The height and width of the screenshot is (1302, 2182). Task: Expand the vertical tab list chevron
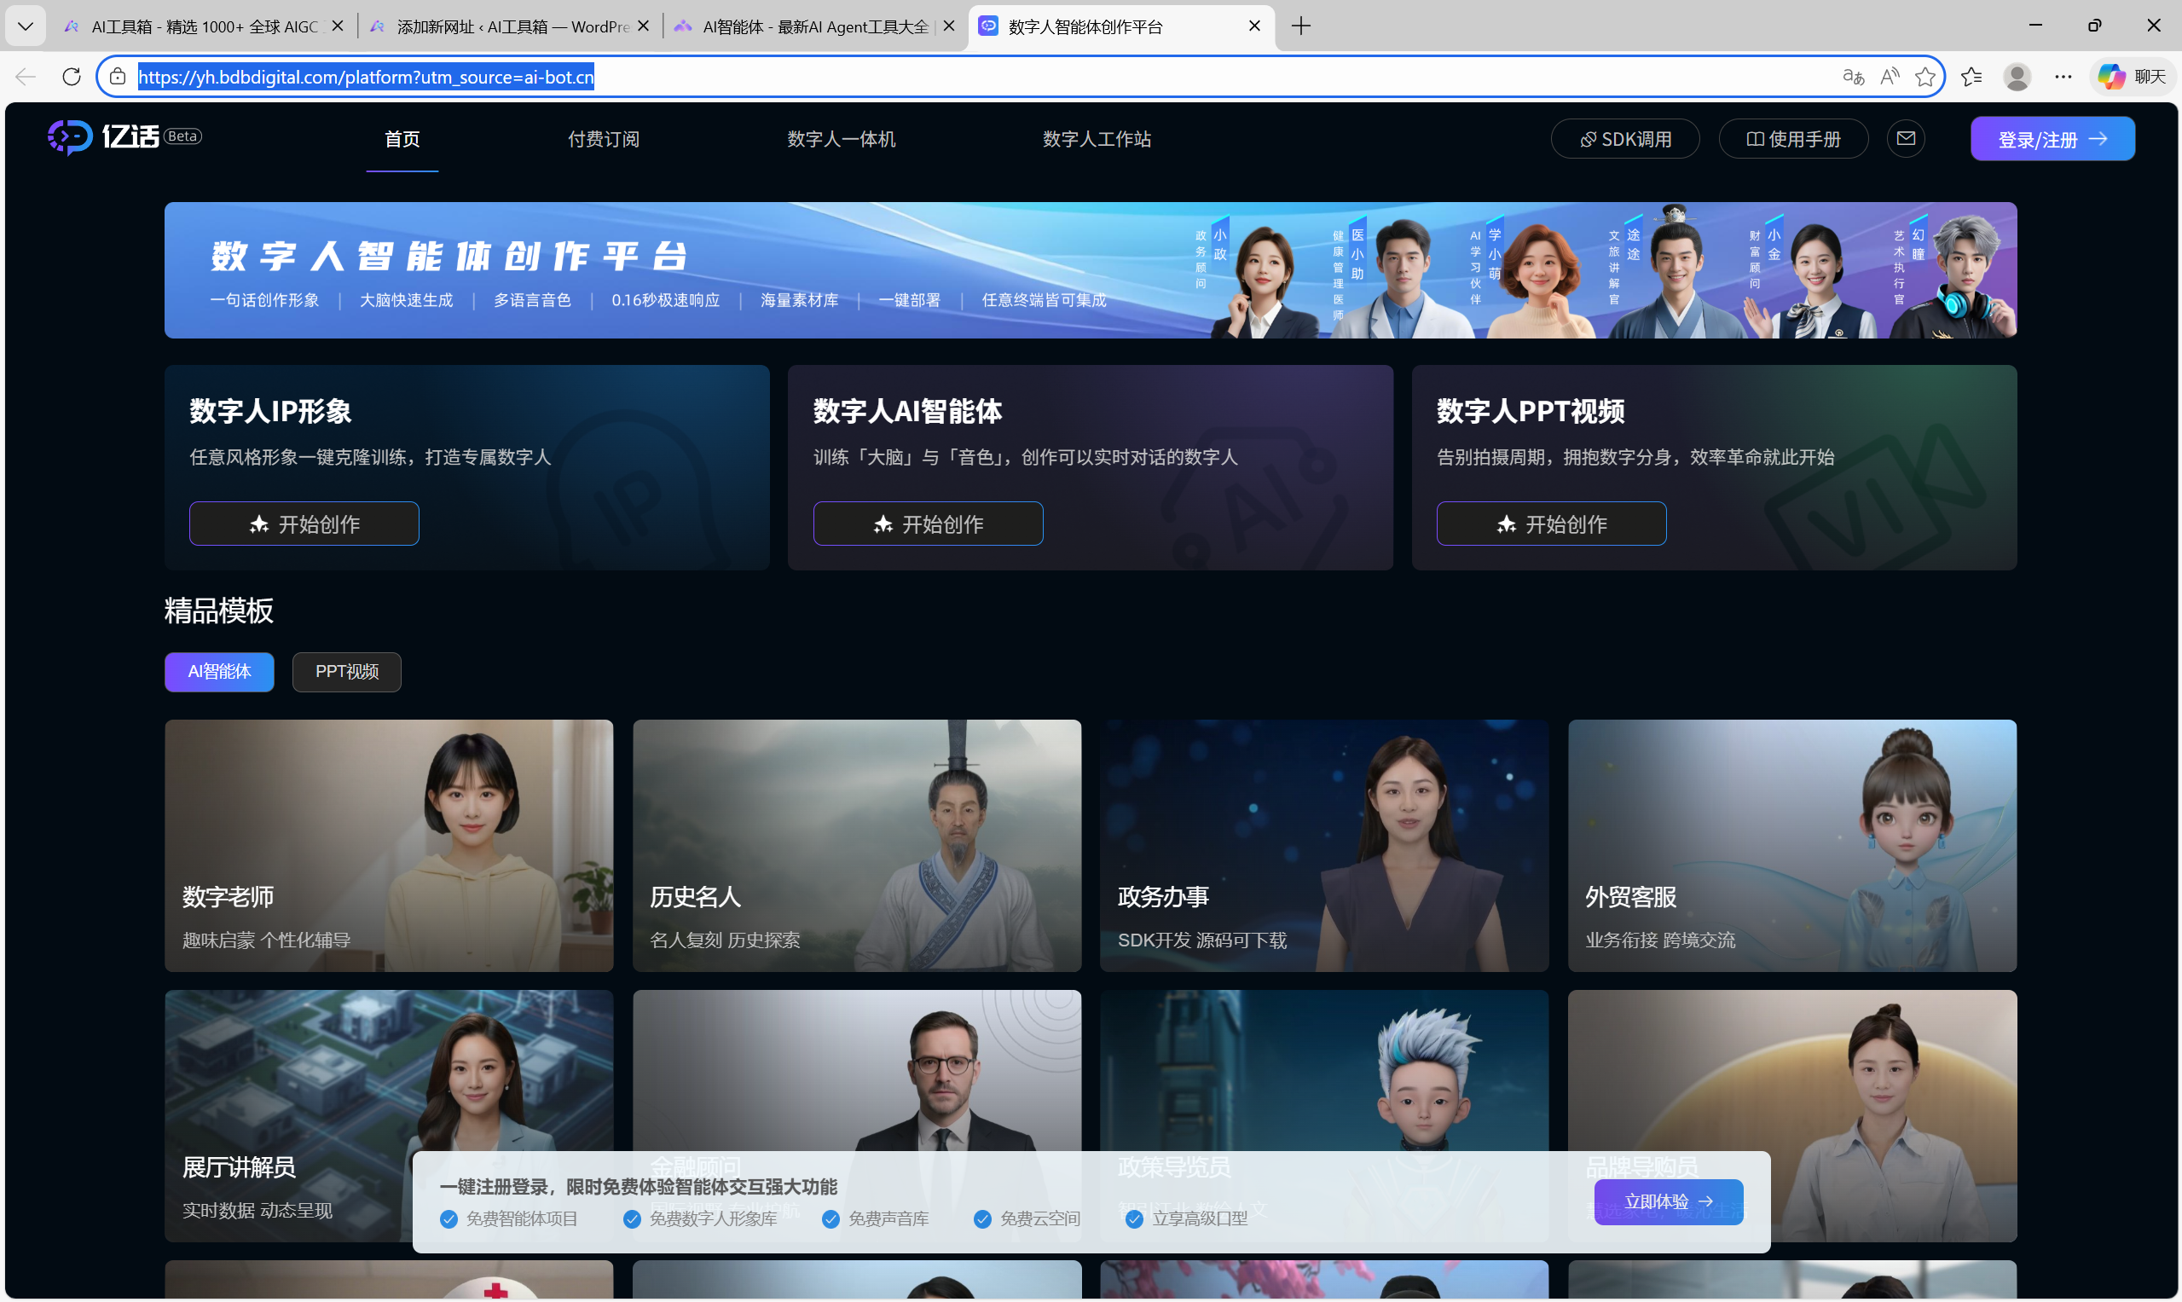[x=25, y=26]
